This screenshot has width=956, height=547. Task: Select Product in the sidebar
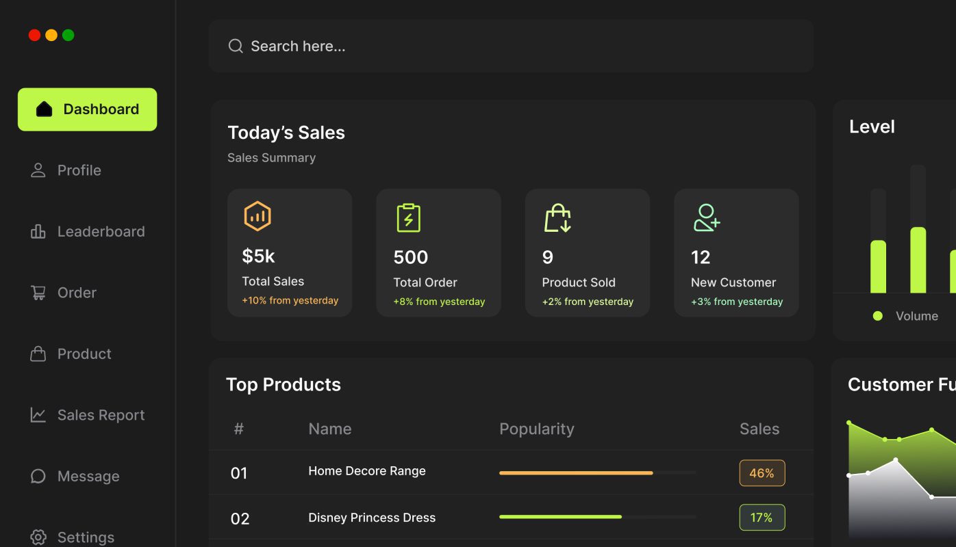tap(84, 354)
